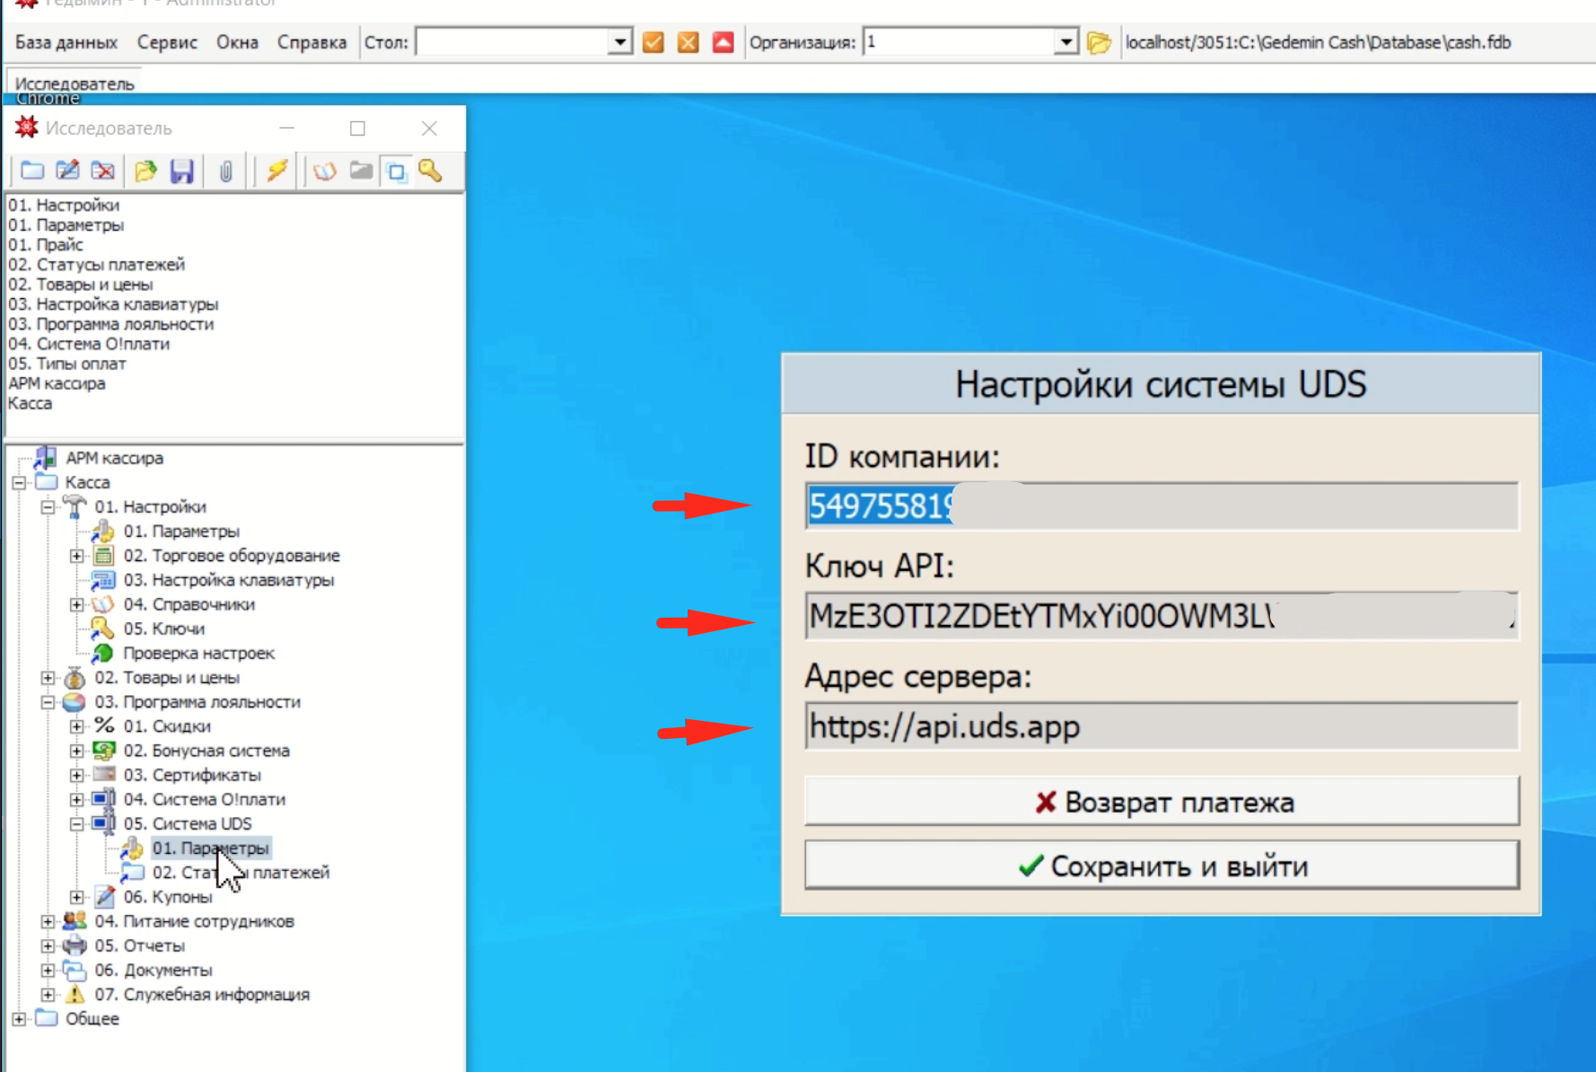
Task: Click the yellow folder icon next to Организация
Action: 1099,42
